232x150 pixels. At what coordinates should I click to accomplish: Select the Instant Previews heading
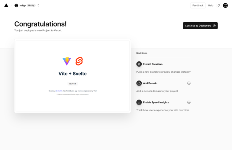click(x=153, y=64)
